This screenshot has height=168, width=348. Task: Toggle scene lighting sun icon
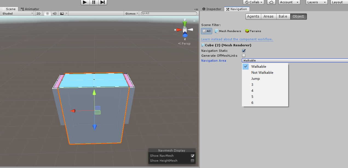click(x=47, y=13)
